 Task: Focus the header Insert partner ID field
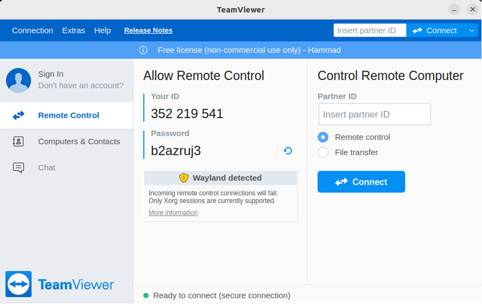[x=370, y=30]
